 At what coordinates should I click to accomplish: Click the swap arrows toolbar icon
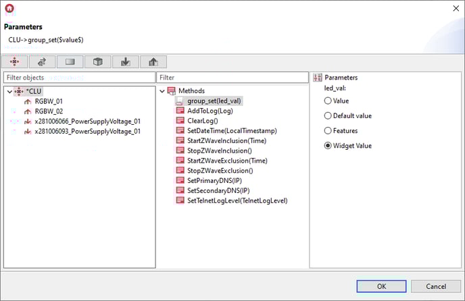42,62
